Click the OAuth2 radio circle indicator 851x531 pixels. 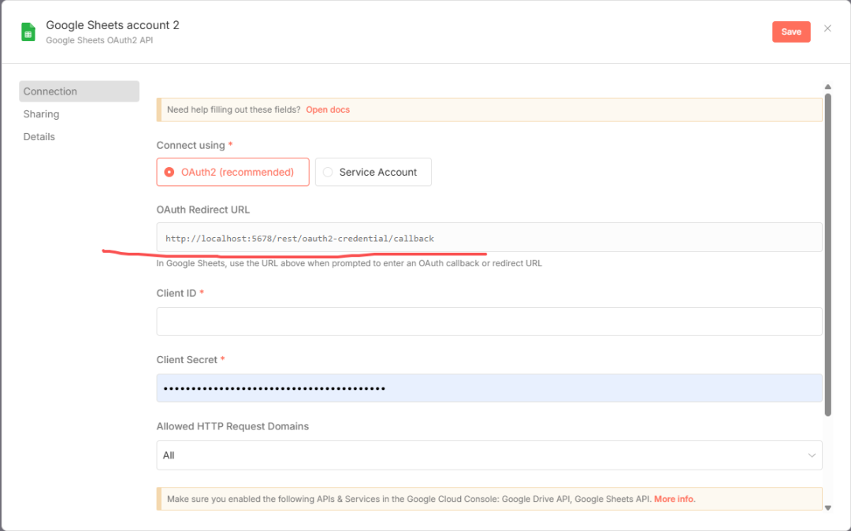169,172
